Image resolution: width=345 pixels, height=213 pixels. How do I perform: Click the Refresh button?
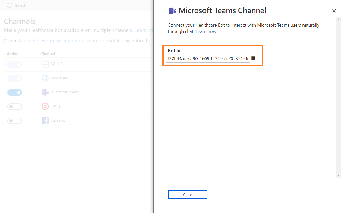pyautogui.click(x=16, y=5)
